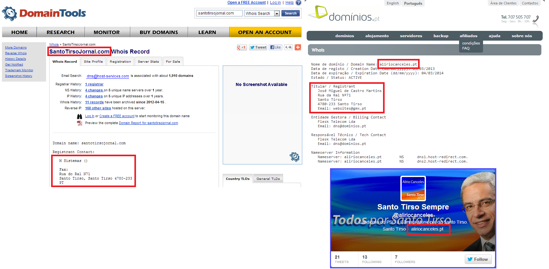The height and width of the screenshot is (269, 549).
Task: Click the Twitter Tweet share button
Action: [x=258, y=47]
